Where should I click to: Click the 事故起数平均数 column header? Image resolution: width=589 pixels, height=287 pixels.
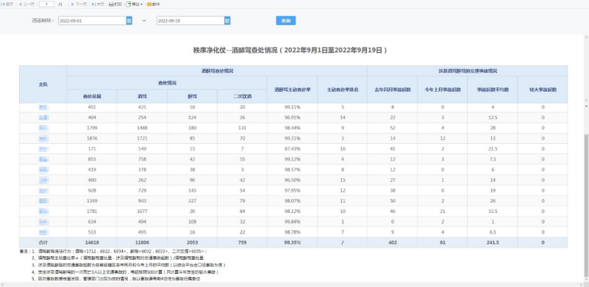point(493,90)
